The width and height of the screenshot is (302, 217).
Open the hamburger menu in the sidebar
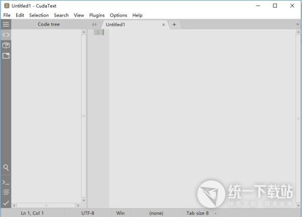[x=6, y=24]
